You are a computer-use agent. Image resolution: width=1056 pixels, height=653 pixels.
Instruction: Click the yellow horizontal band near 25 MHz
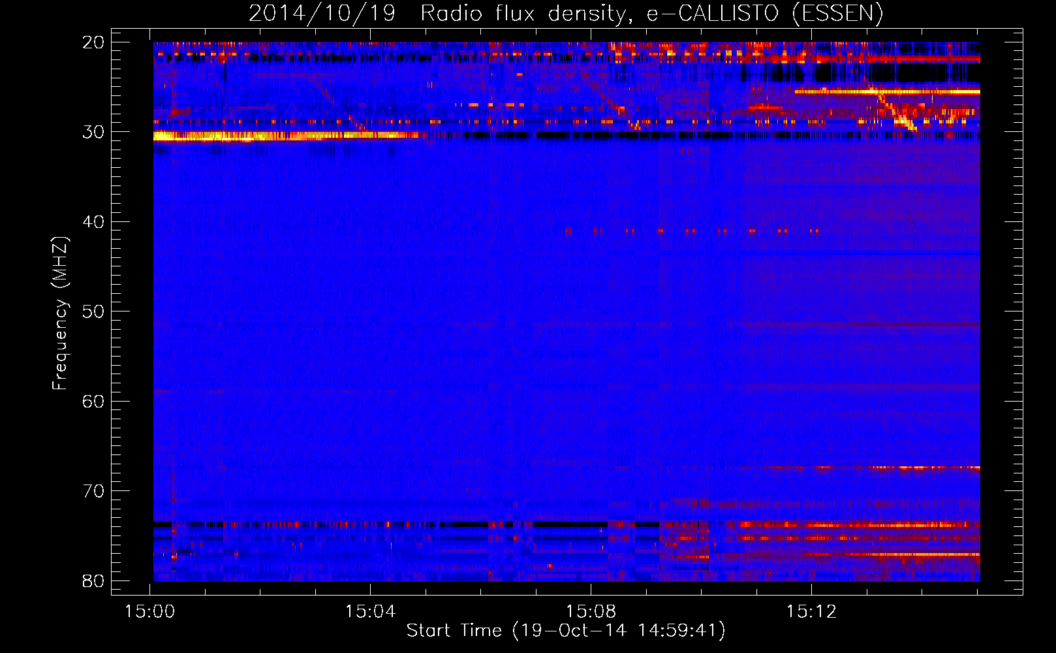887,91
